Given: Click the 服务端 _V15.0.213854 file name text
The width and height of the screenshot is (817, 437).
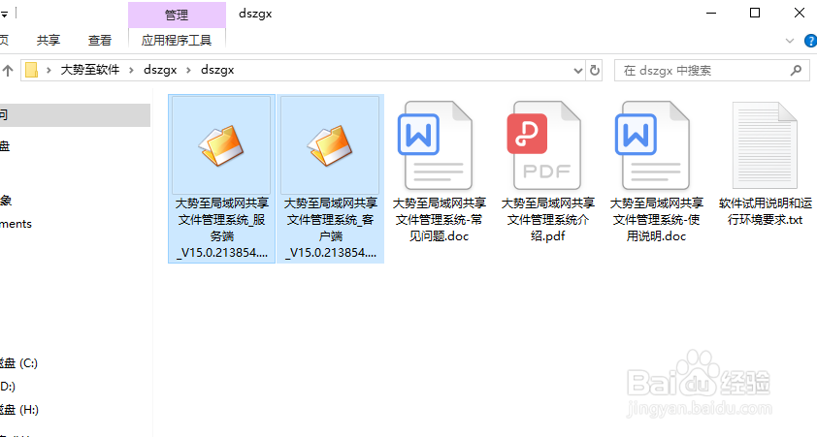Looking at the screenshot, I should coord(221,228).
